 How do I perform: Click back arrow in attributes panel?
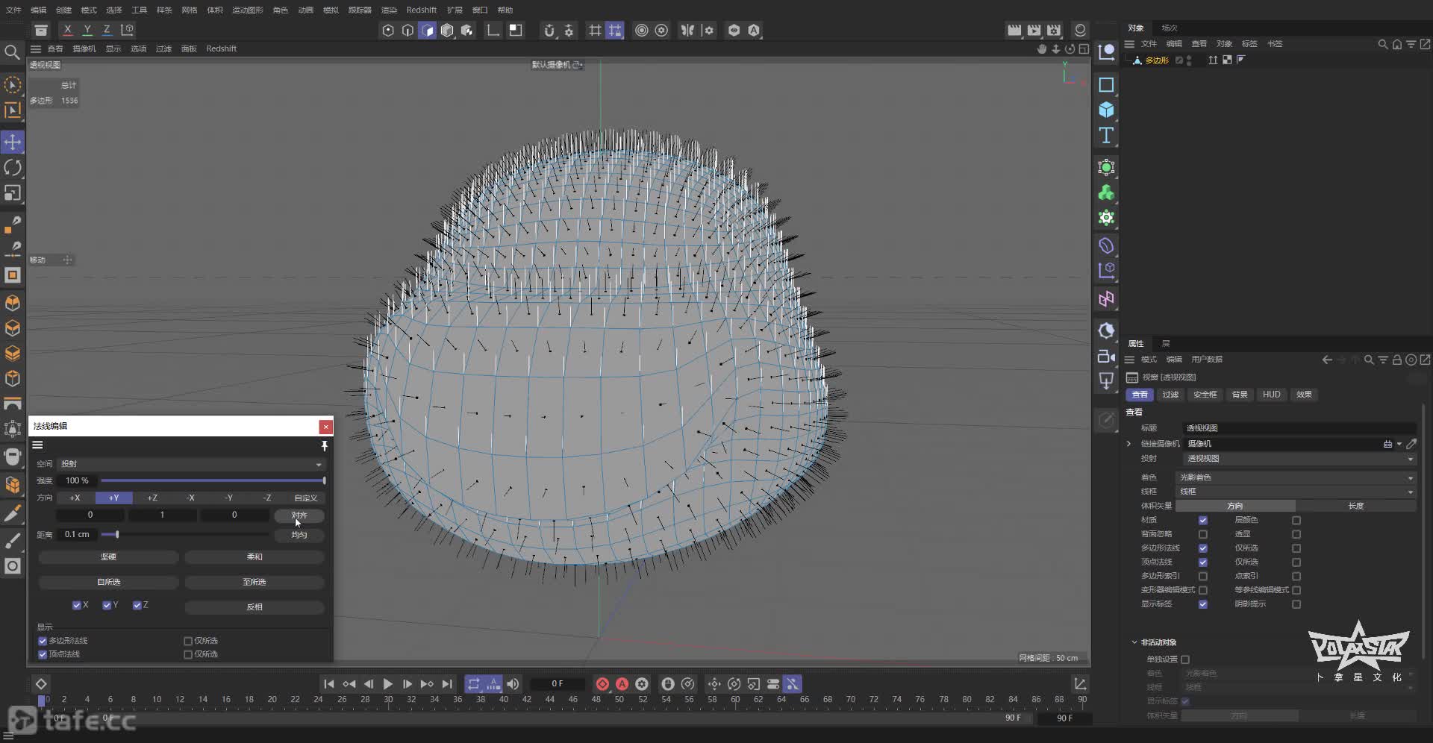[x=1327, y=360]
